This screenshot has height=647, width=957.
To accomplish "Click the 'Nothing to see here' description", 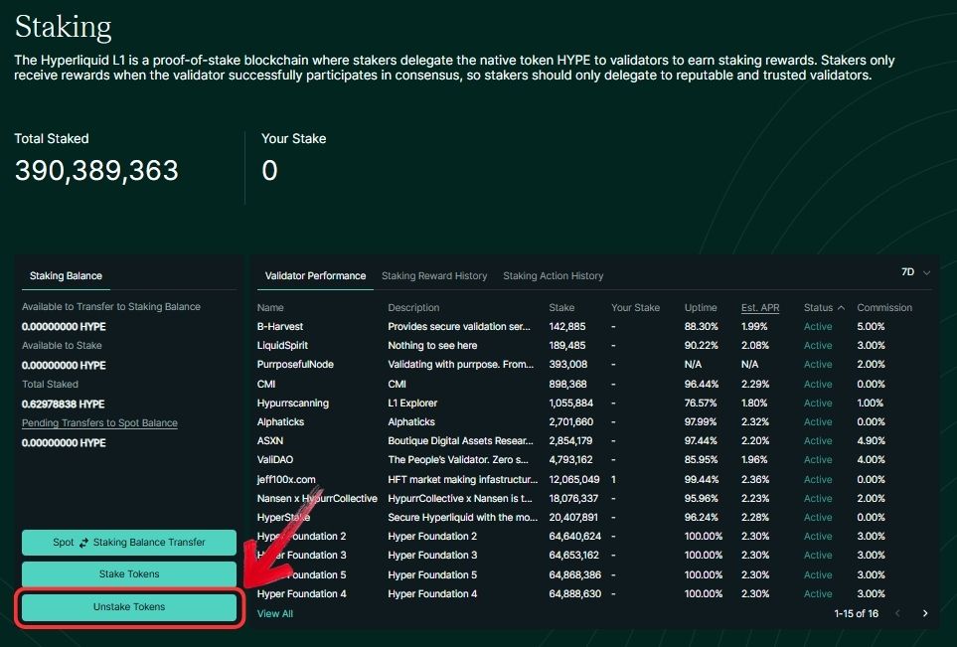I will (432, 346).
